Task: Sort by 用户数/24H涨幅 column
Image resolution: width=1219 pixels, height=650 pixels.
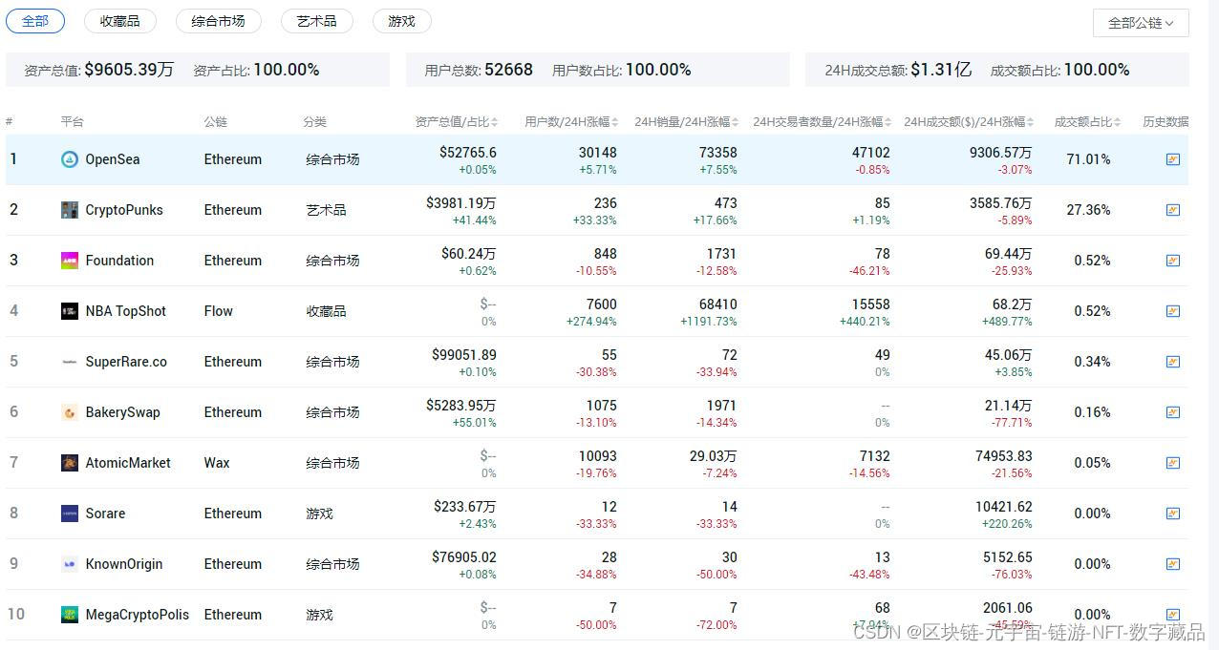Action: (571, 122)
